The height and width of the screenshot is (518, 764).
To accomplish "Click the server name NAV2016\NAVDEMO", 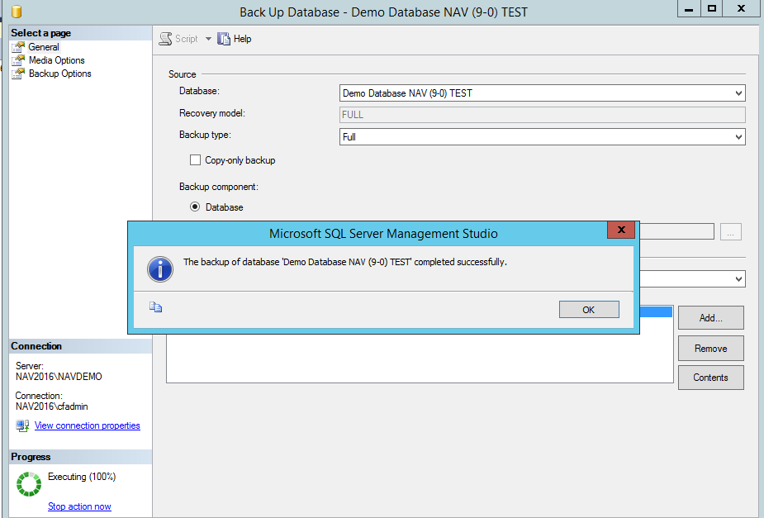I will (59, 377).
